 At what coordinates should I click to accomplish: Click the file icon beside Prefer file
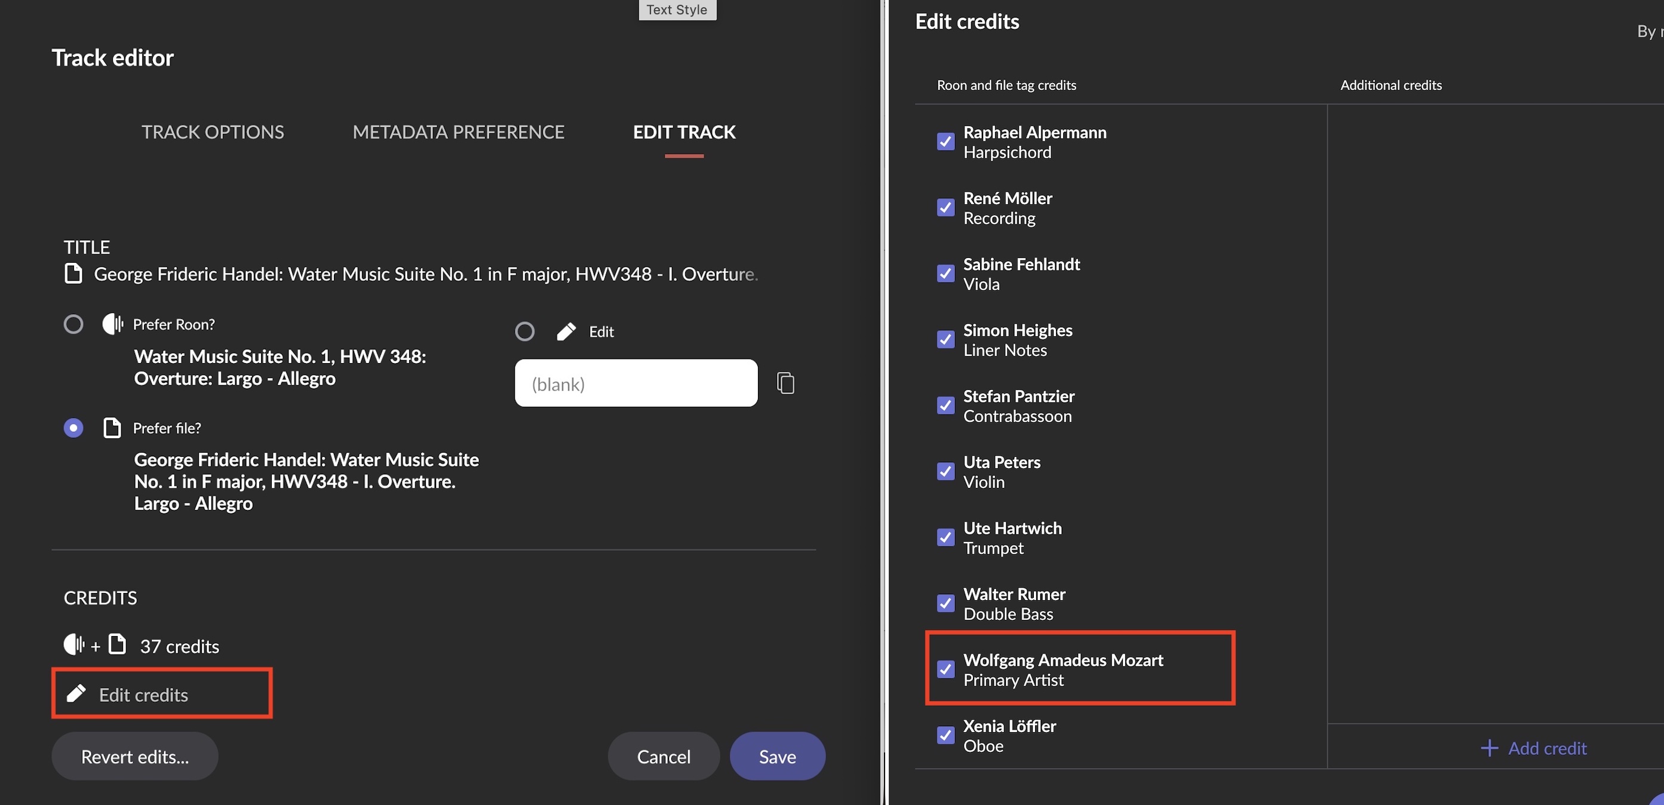point(112,428)
